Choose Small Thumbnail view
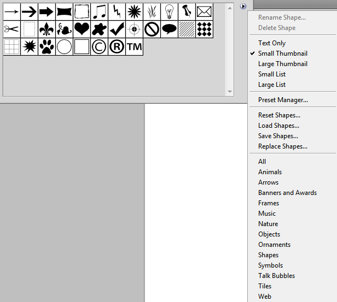This screenshot has width=337, height=302. click(283, 54)
